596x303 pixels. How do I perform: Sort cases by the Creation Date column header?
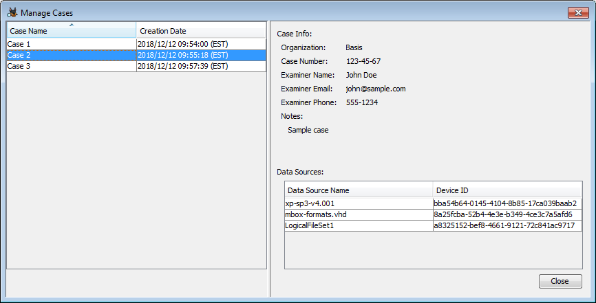point(200,31)
